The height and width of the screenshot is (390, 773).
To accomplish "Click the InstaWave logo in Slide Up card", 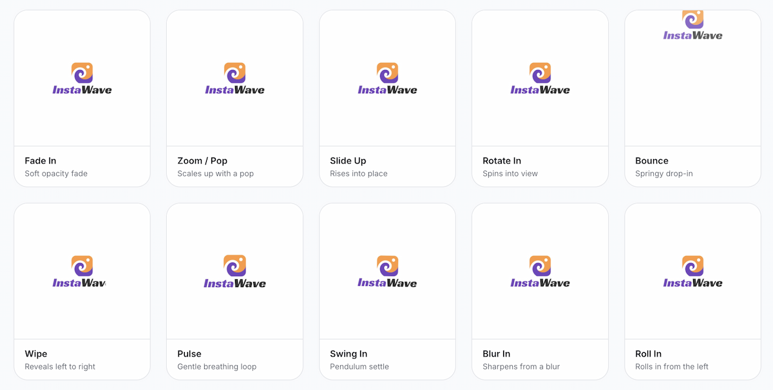I will (x=387, y=79).
